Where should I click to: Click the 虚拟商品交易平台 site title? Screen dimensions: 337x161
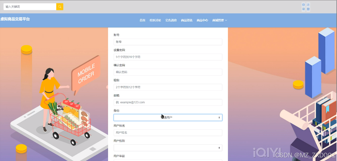click(x=15, y=19)
